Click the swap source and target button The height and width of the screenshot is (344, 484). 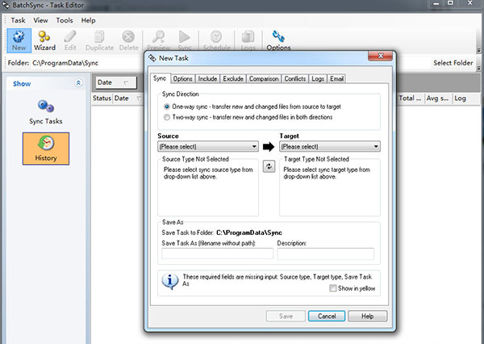269,166
